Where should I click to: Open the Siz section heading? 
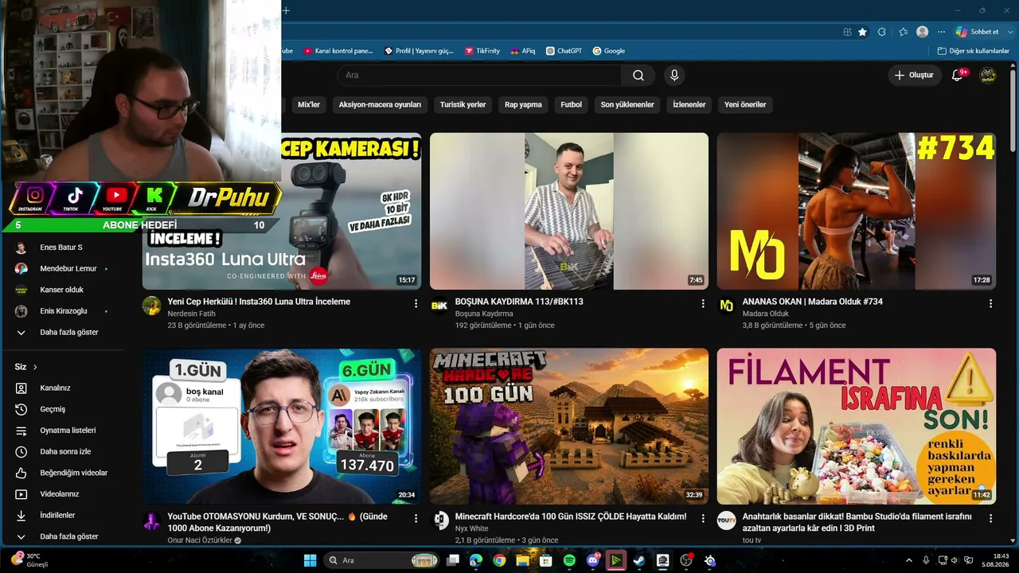26,367
